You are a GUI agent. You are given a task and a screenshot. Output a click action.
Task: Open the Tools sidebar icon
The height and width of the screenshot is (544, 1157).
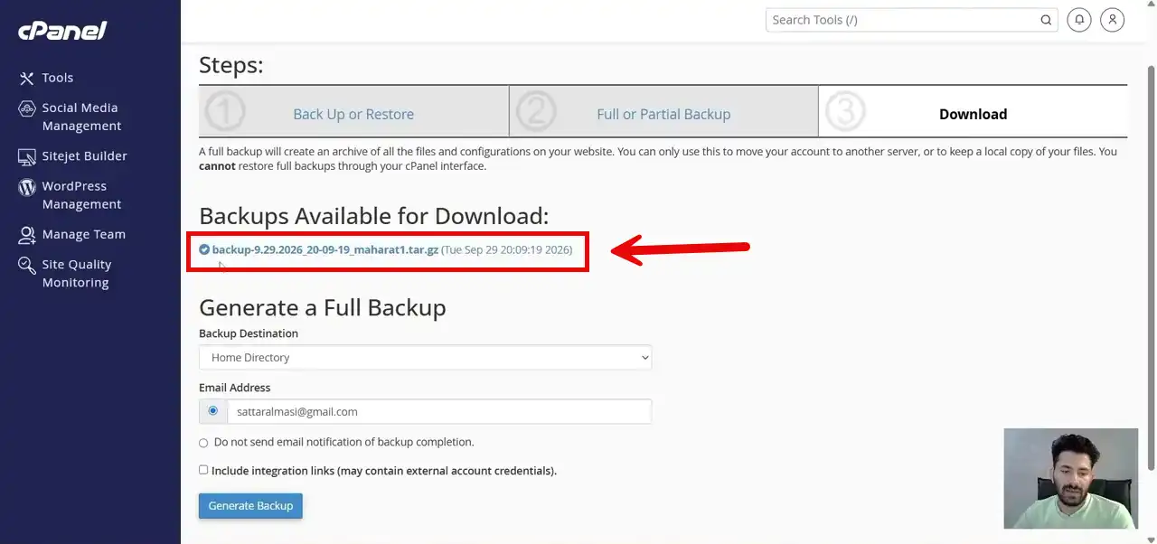(27, 79)
